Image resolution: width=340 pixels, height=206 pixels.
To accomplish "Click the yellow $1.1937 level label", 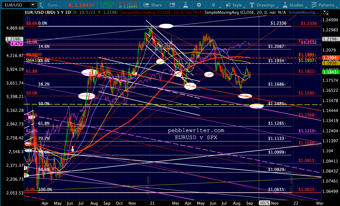I will pyautogui.click(x=308, y=61).
